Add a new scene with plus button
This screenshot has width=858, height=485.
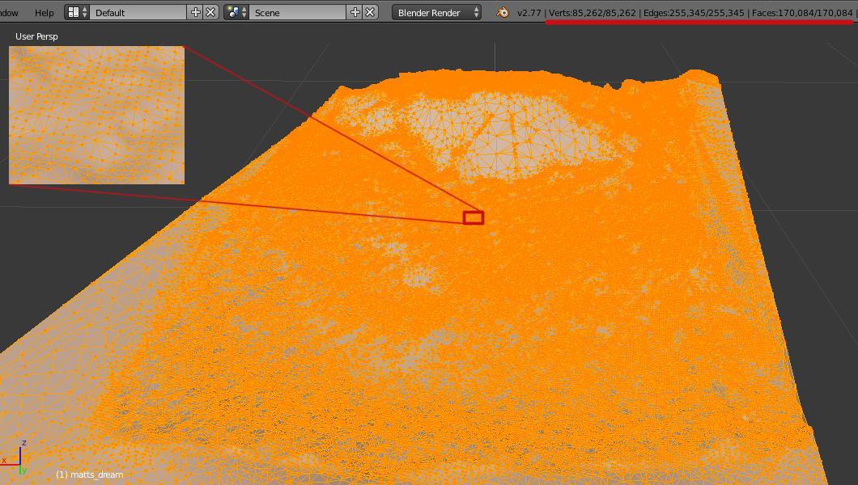click(355, 12)
